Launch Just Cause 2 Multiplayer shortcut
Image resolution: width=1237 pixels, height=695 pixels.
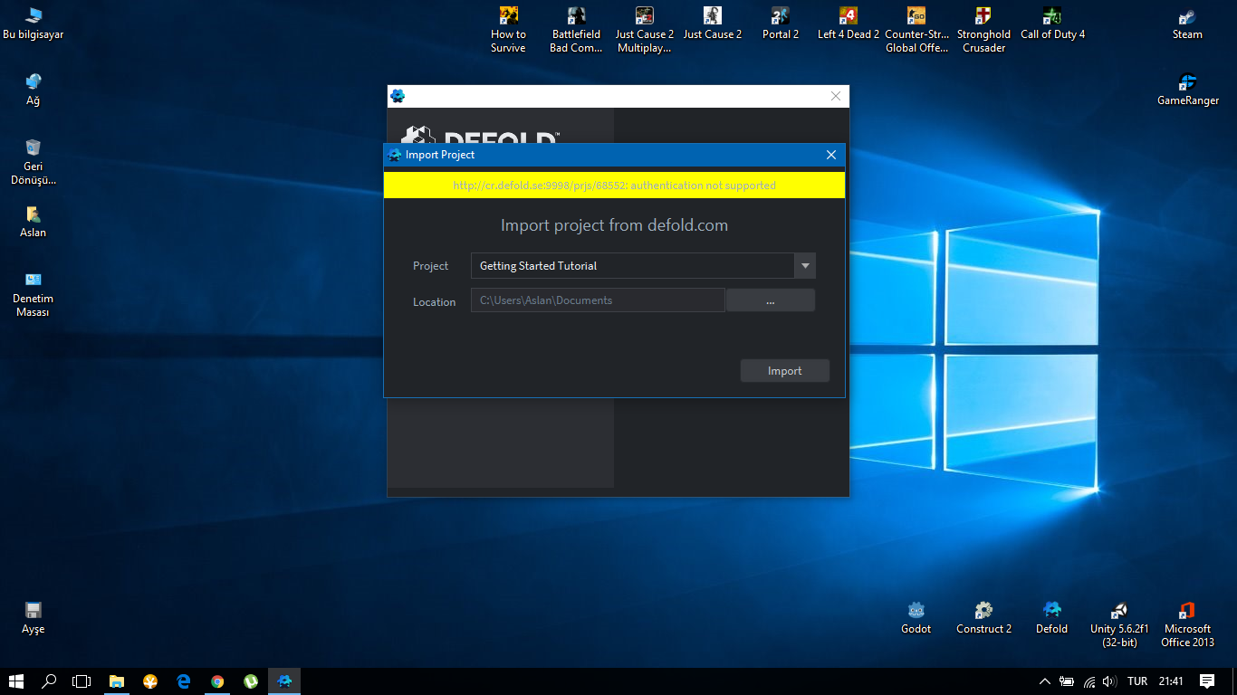click(644, 31)
